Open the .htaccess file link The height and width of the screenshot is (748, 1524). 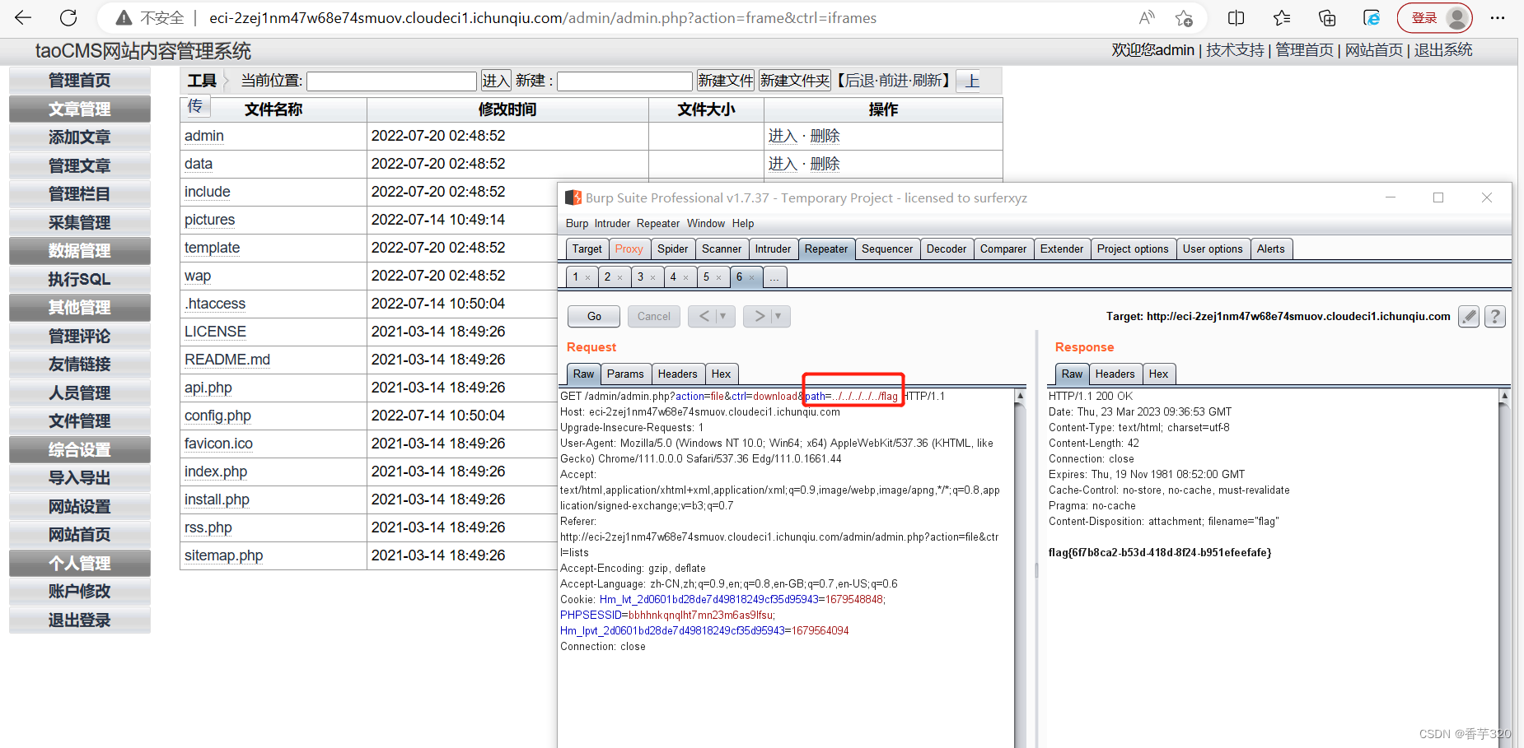click(215, 304)
